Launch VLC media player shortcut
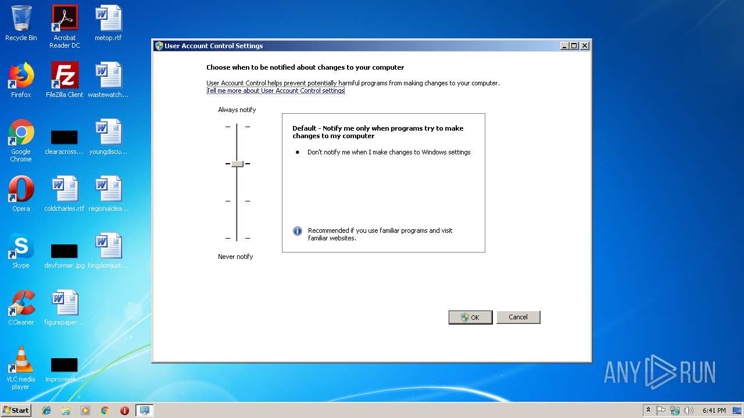This screenshot has height=418, width=744. (x=21, y=368)
